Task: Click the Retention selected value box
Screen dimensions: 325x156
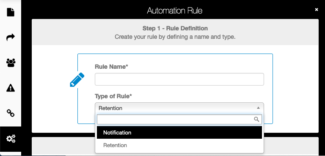Action: coord(179,108)
